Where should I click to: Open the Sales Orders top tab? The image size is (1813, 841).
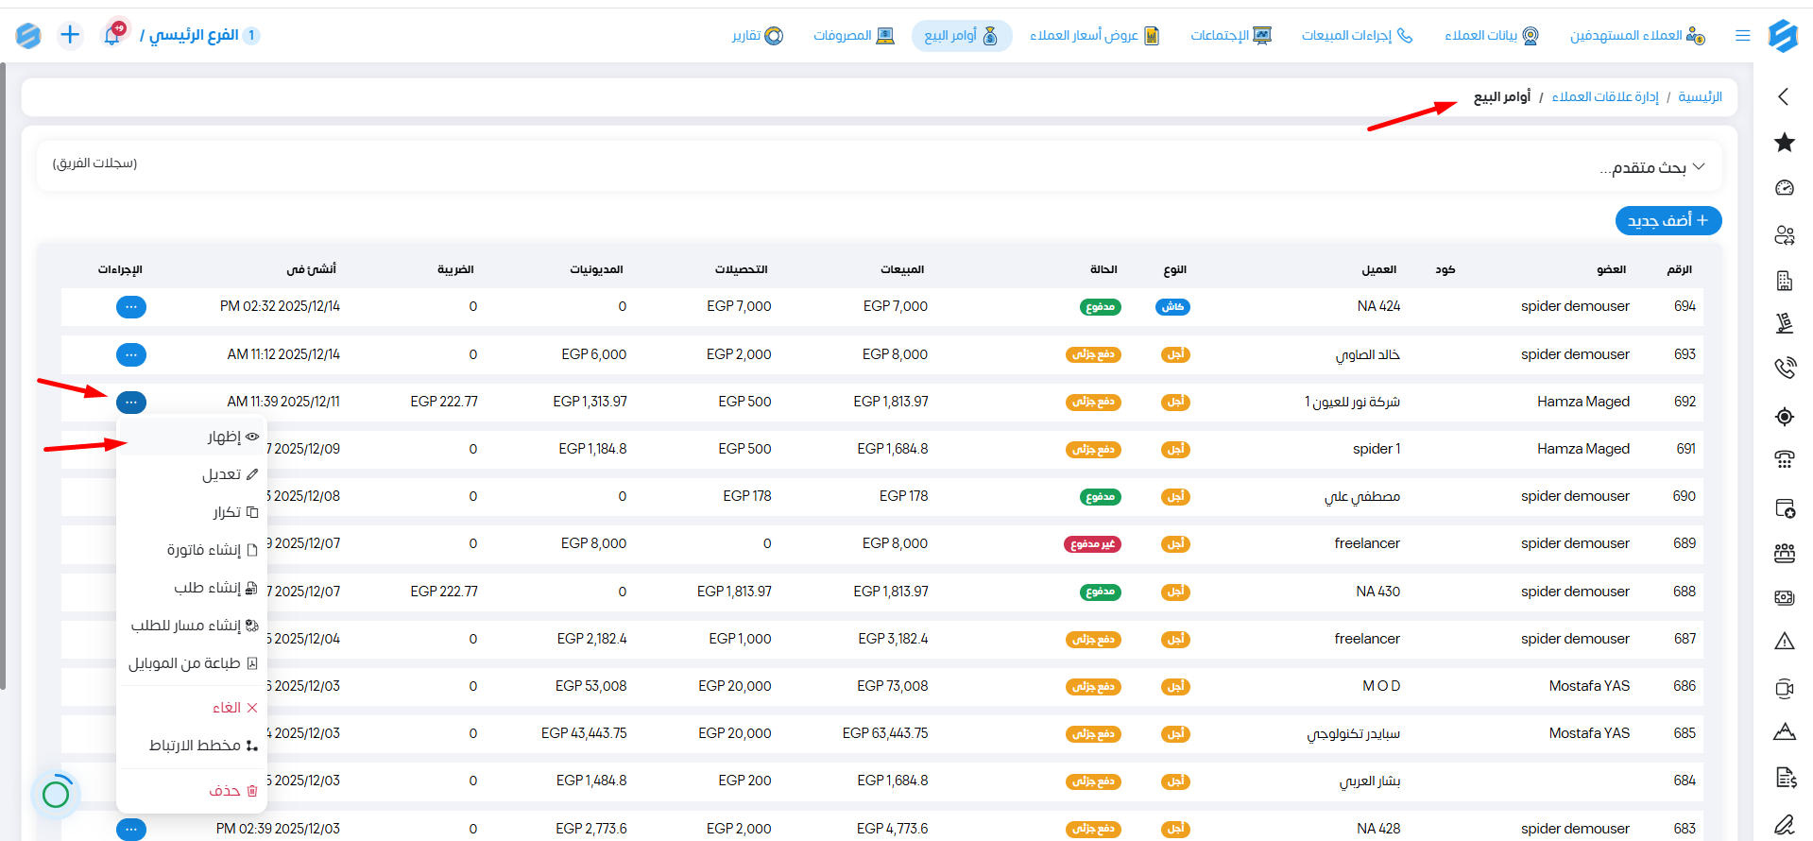pyautogui.click(x=961, y=36)
